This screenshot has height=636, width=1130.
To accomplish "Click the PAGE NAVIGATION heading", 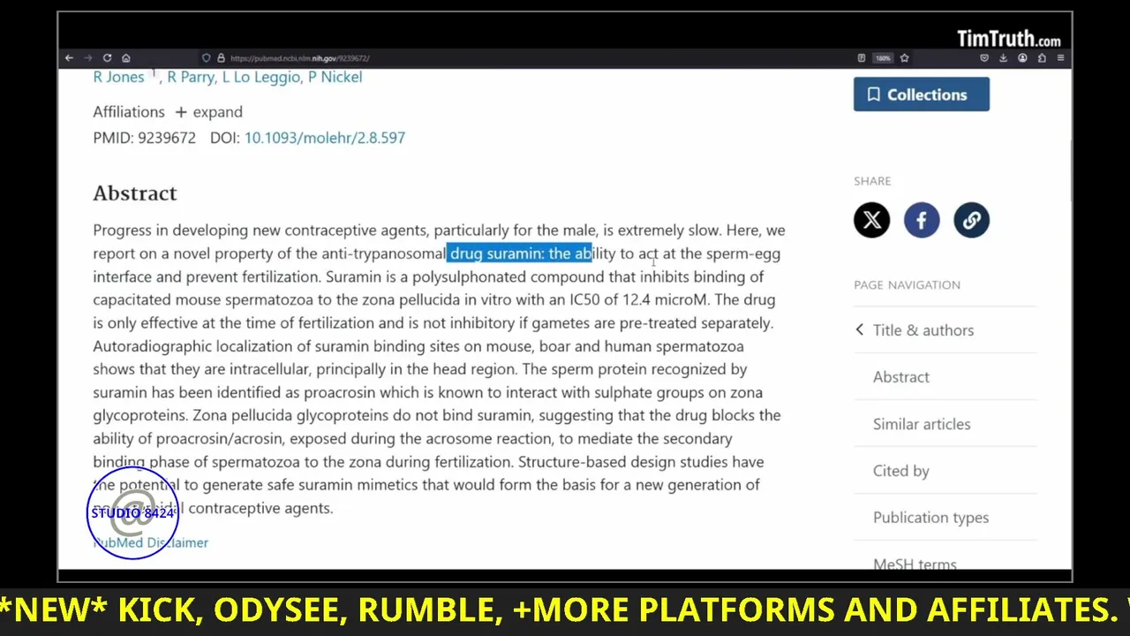I will tap(907, 284).
